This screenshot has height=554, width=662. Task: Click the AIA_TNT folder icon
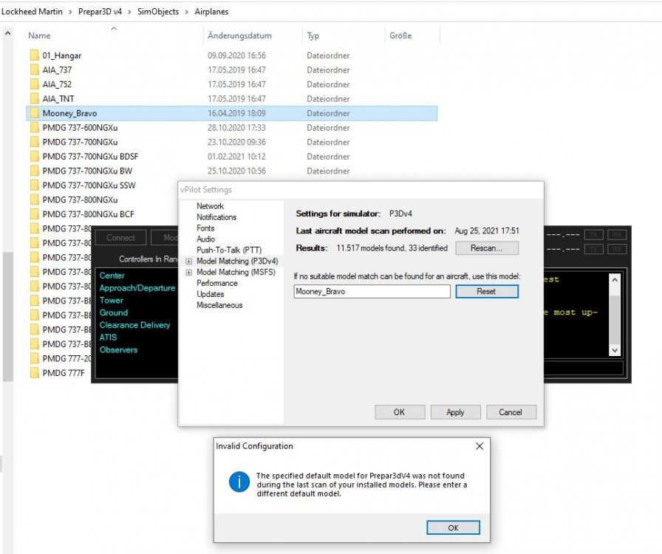tap(34, 99)
